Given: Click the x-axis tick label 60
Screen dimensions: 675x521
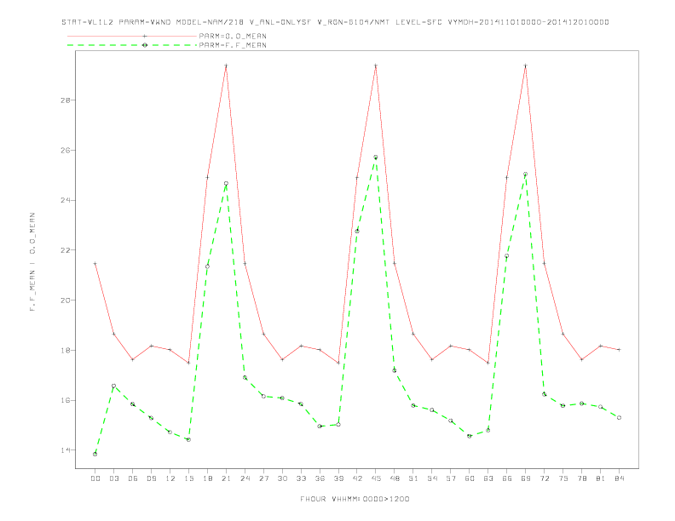Looking at the screenshot, I should pos(470,478).
